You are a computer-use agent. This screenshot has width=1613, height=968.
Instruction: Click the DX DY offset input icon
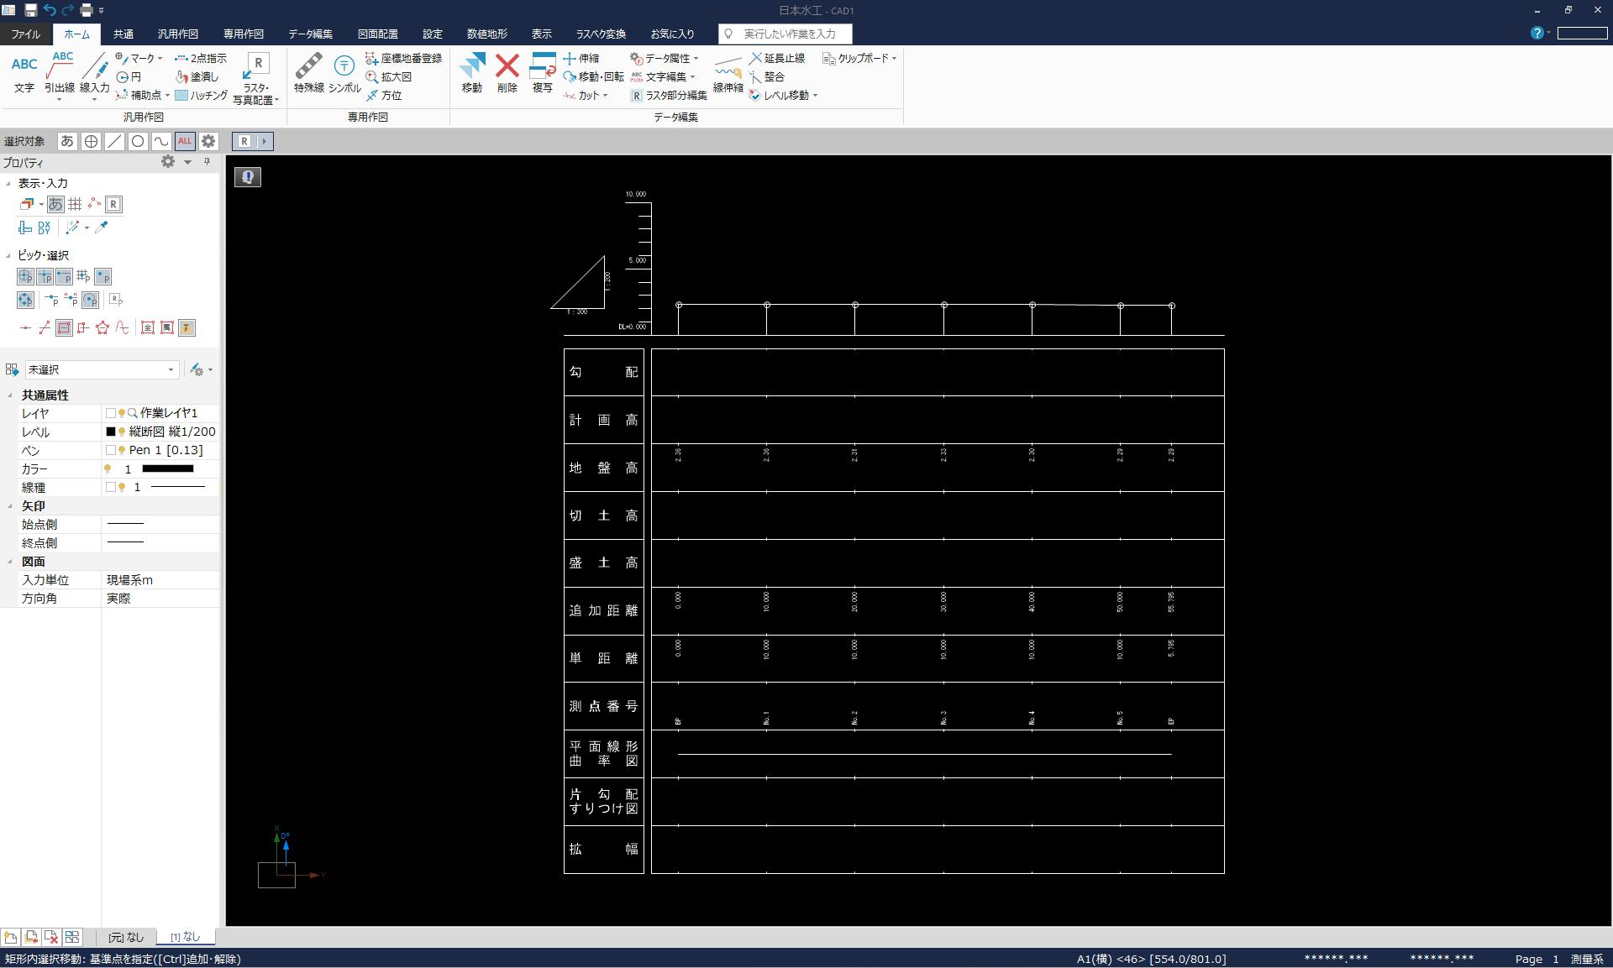45,227
